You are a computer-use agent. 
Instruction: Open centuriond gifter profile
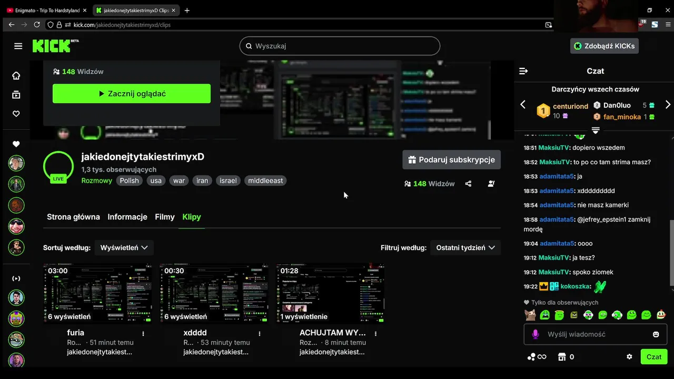pos(570,106)
